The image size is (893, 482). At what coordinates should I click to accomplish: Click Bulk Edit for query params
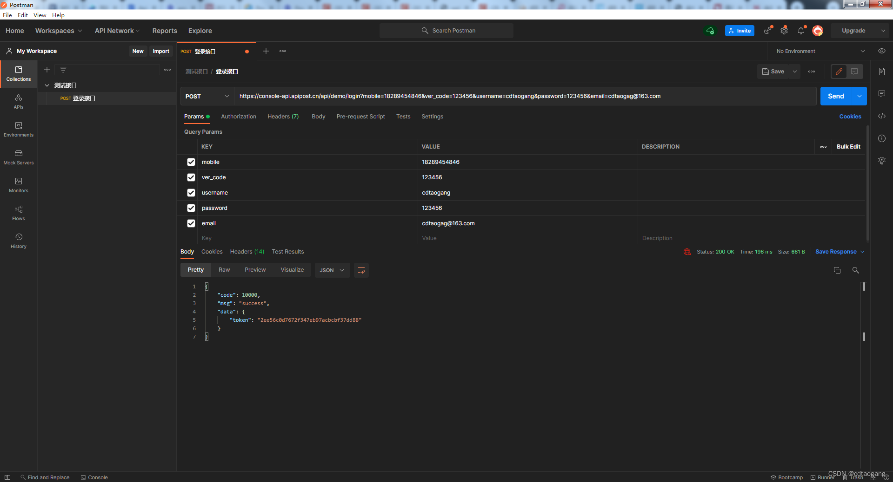pyautogui.click(x=848, y=147)
